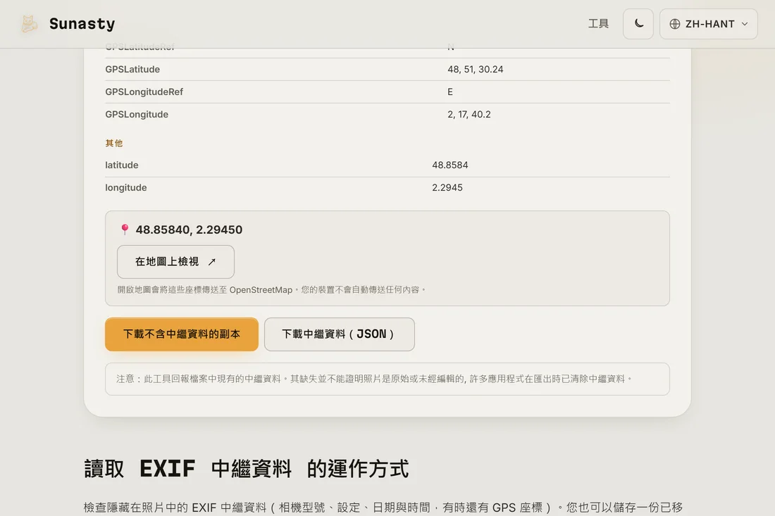
Task: Click the GPSLongitude label
Action: (x=137, y=115)
